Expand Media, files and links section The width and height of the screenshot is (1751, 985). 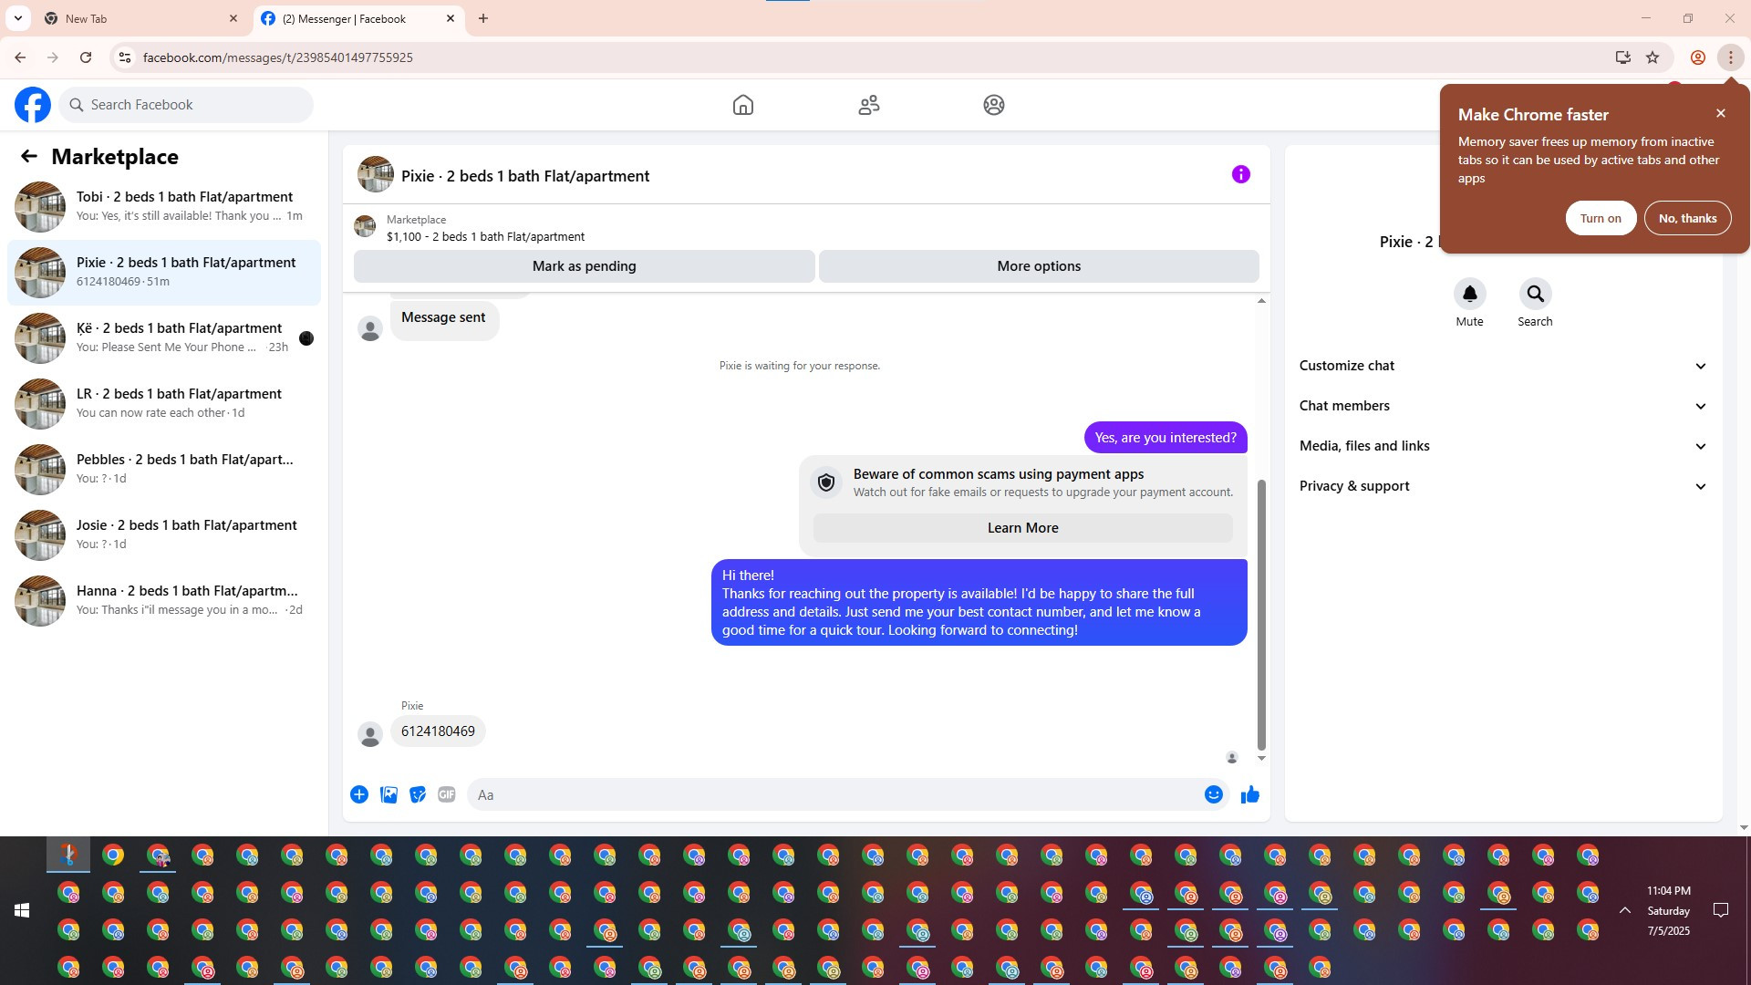pyautogui.click(x=1502, y=446)
